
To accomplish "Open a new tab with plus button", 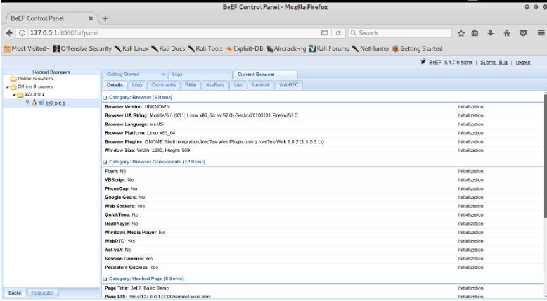I will (x=105, y=18).
